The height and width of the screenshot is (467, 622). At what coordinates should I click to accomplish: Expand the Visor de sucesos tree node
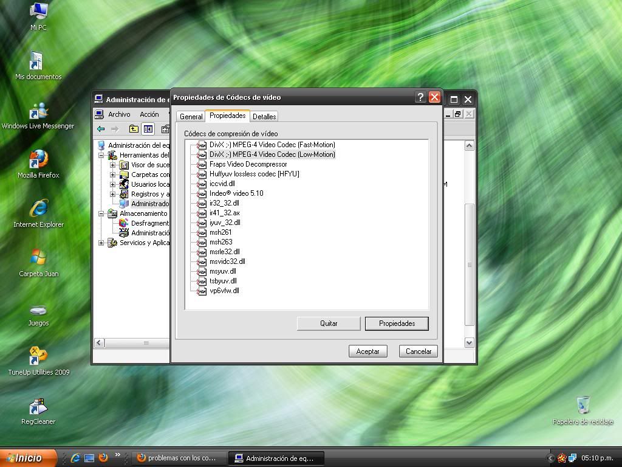112,165
